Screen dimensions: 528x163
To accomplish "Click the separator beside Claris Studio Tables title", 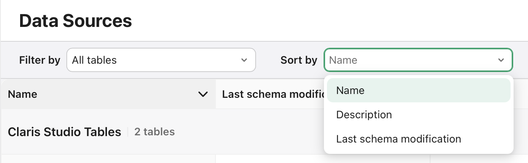I will [x=128, y=132].
